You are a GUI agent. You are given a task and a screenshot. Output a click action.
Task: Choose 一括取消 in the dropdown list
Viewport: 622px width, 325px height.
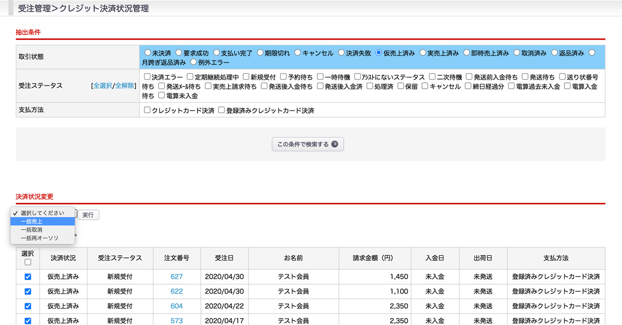[42, 230]
